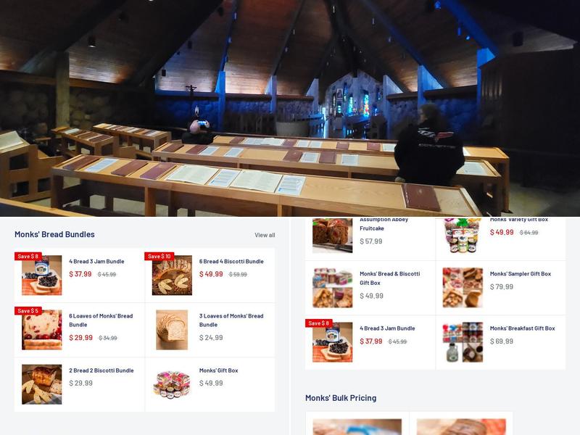The width and height of the screenshot is (580, 435).
Task: Open the 2 Bread 2 Biscotti Bundle title
Action: tap(101, 370)
